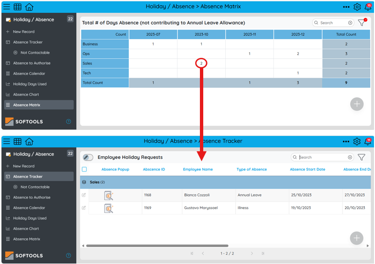Image resolution: width=375 pixels, height=264 pixels.
Task: Open the hamburger menu in top header
Action: pos(7,7)
